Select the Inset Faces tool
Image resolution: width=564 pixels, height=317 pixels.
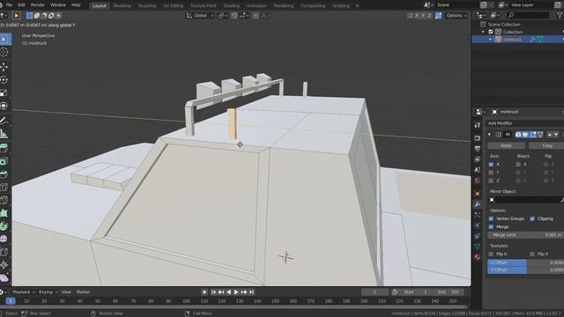tap(4, 161)
